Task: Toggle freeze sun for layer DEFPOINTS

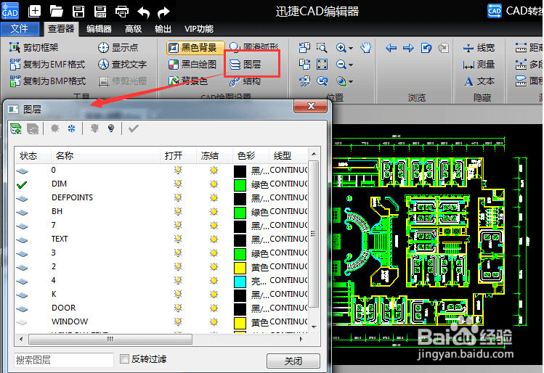Action: (214, 197)
